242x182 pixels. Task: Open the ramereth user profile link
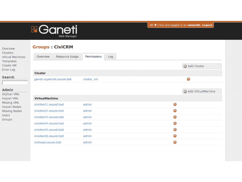click(x=194, y=25)
